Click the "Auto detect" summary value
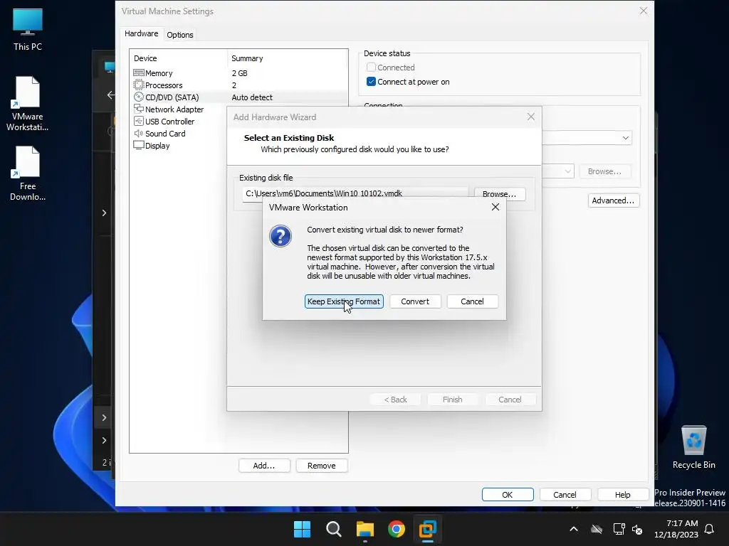729x546 pixels. [x=252, y=97]
